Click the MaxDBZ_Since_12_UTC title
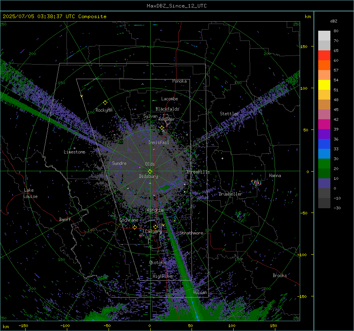Image resolution: width=354 pixels, height=331 pixels. 177,6
